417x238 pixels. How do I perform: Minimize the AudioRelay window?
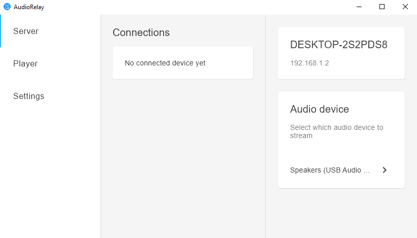[x=359, y=7]
